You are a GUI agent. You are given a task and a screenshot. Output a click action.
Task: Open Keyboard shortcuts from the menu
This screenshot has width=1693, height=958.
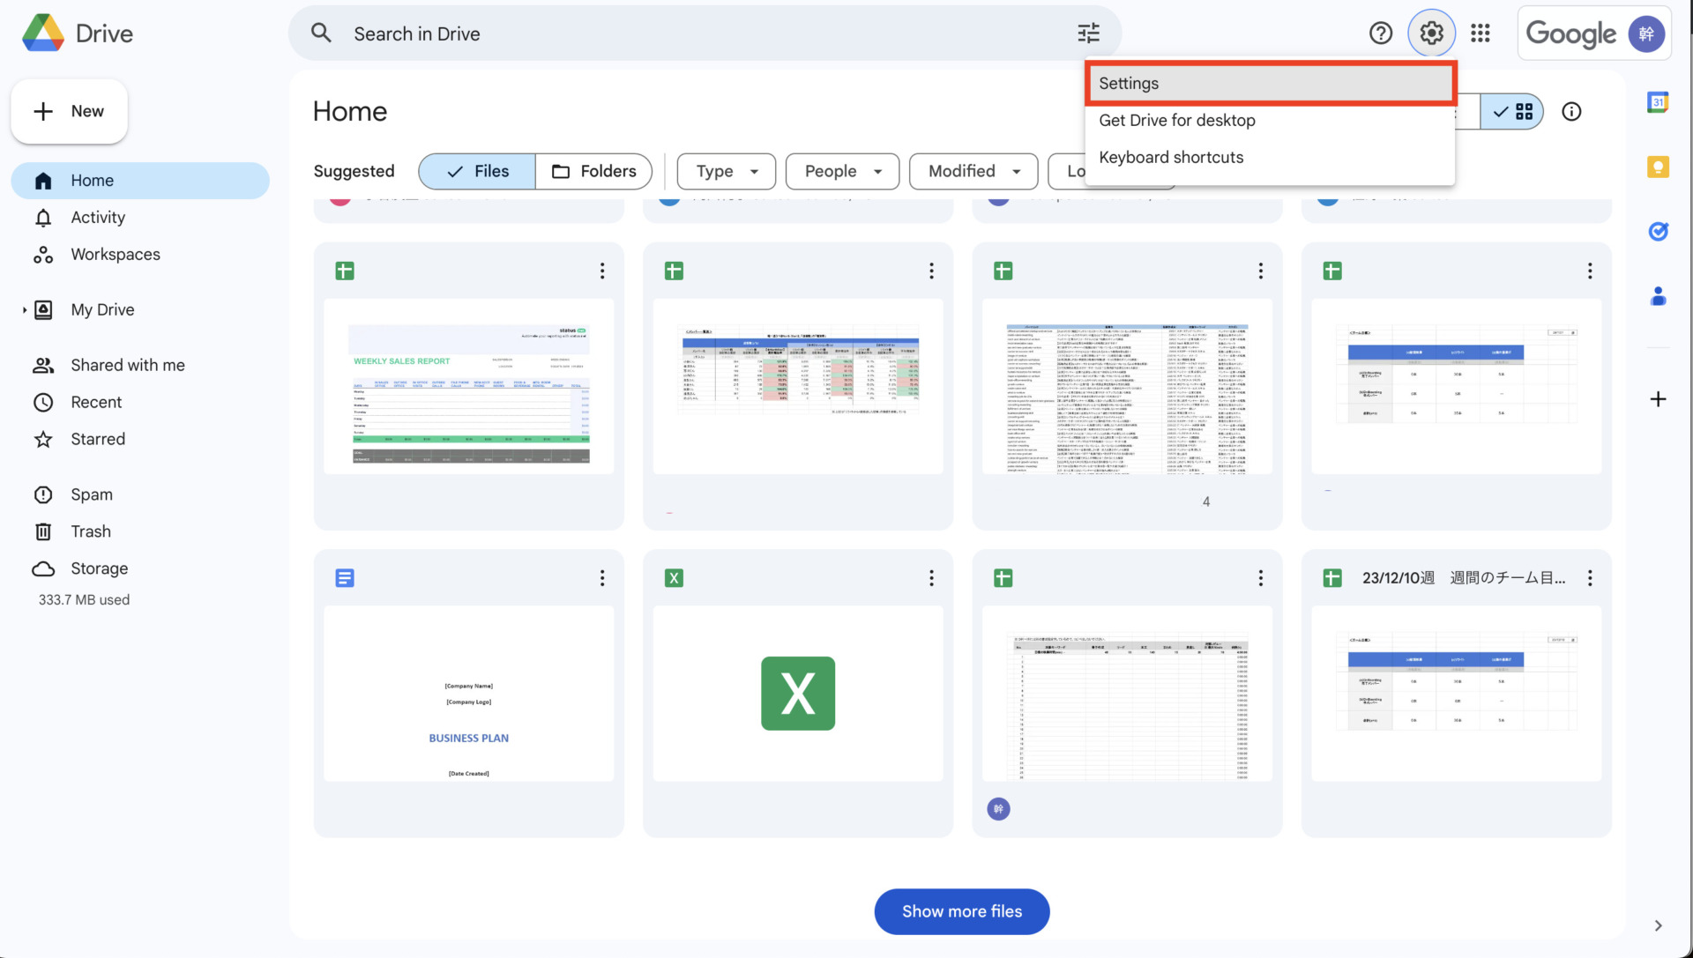click(x=1171, y=157)
